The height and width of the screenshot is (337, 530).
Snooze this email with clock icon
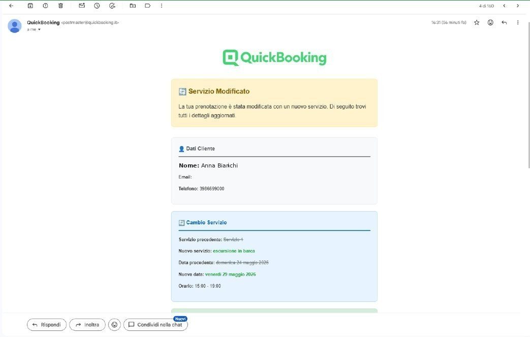coord(97,6)
